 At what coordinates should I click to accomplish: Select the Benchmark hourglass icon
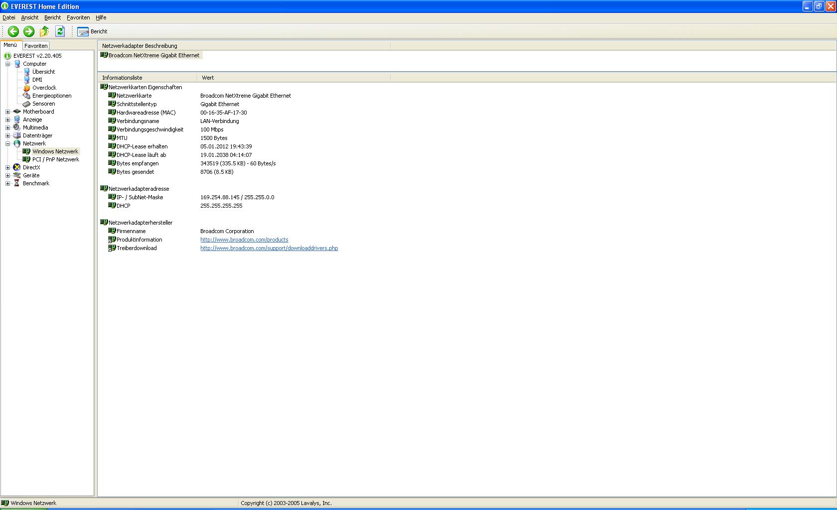(x=17, y=183)
